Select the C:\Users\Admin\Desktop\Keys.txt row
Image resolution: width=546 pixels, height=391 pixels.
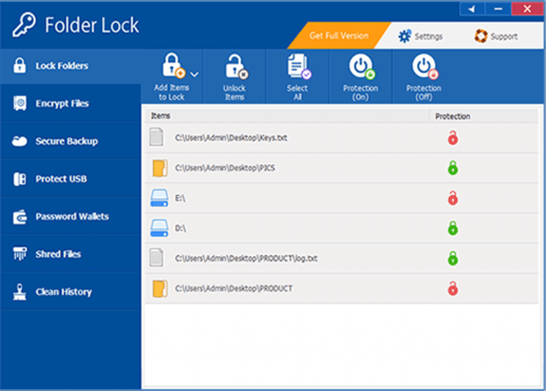coord(342,138)
